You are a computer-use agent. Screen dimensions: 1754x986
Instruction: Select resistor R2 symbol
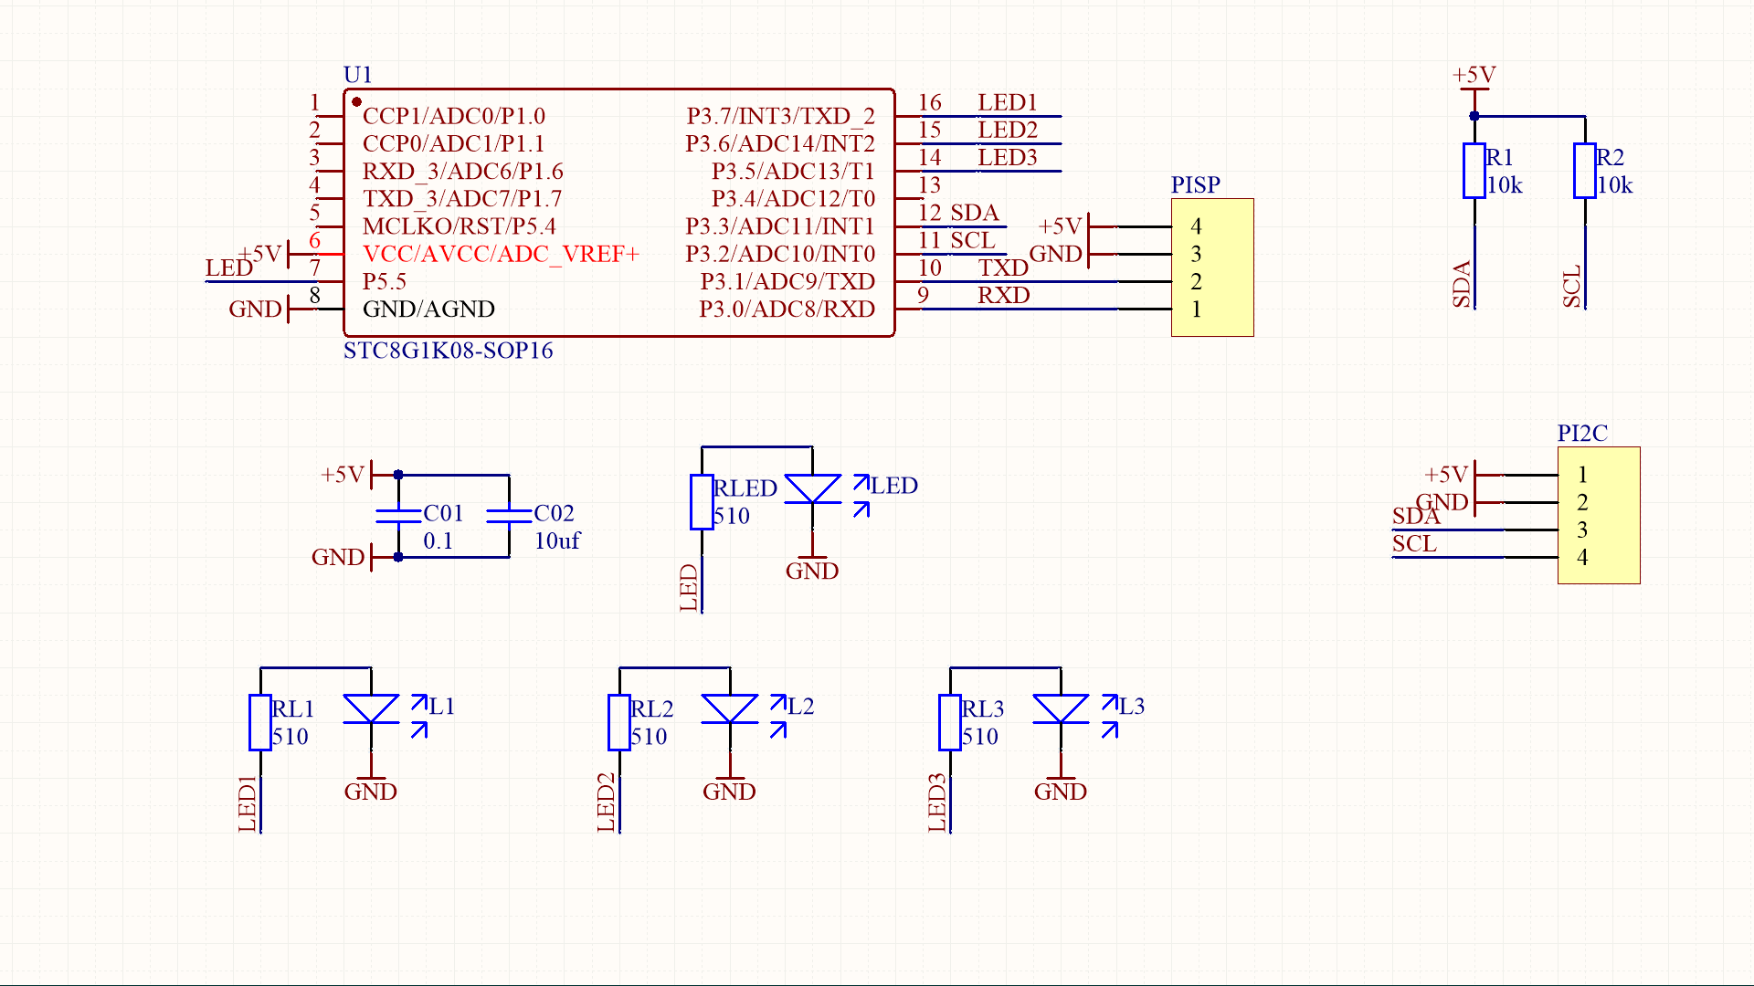1583,169
